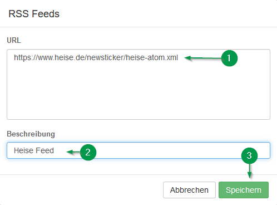Screen dimensions: 277x205
Task: Click the green circle numbered 1
Action: (229, 58)
